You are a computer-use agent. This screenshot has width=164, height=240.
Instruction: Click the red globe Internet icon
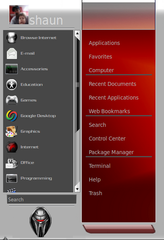point(12,147)
